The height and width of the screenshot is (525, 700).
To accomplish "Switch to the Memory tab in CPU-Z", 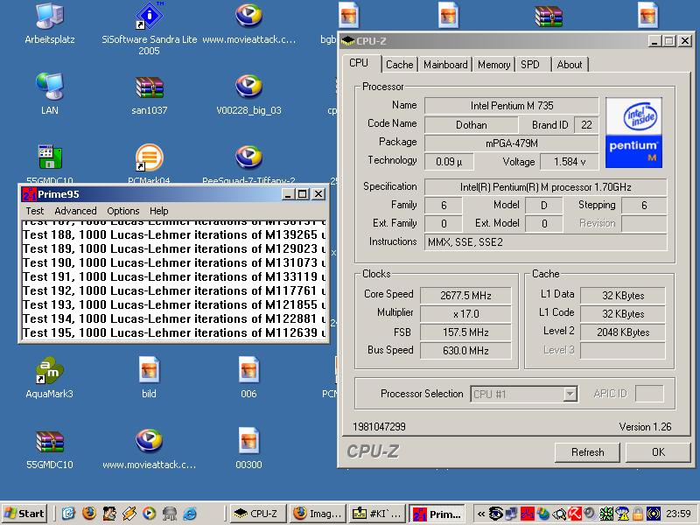I will [493, 65].
